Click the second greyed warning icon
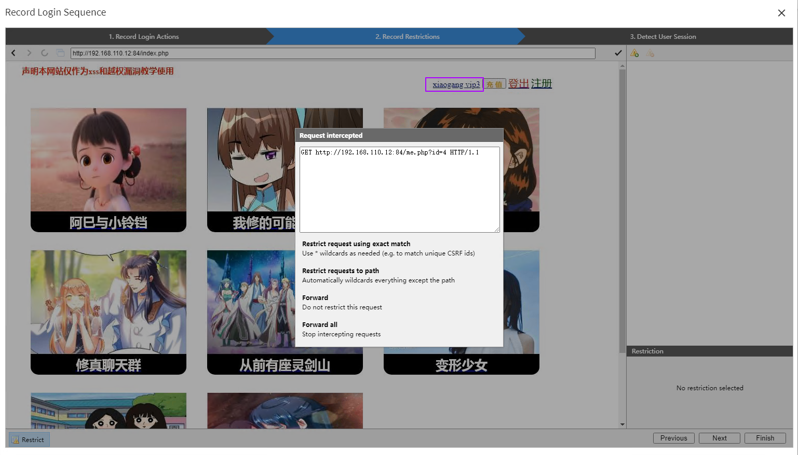This screenshot has width=798, height=455. pos(650,53)
